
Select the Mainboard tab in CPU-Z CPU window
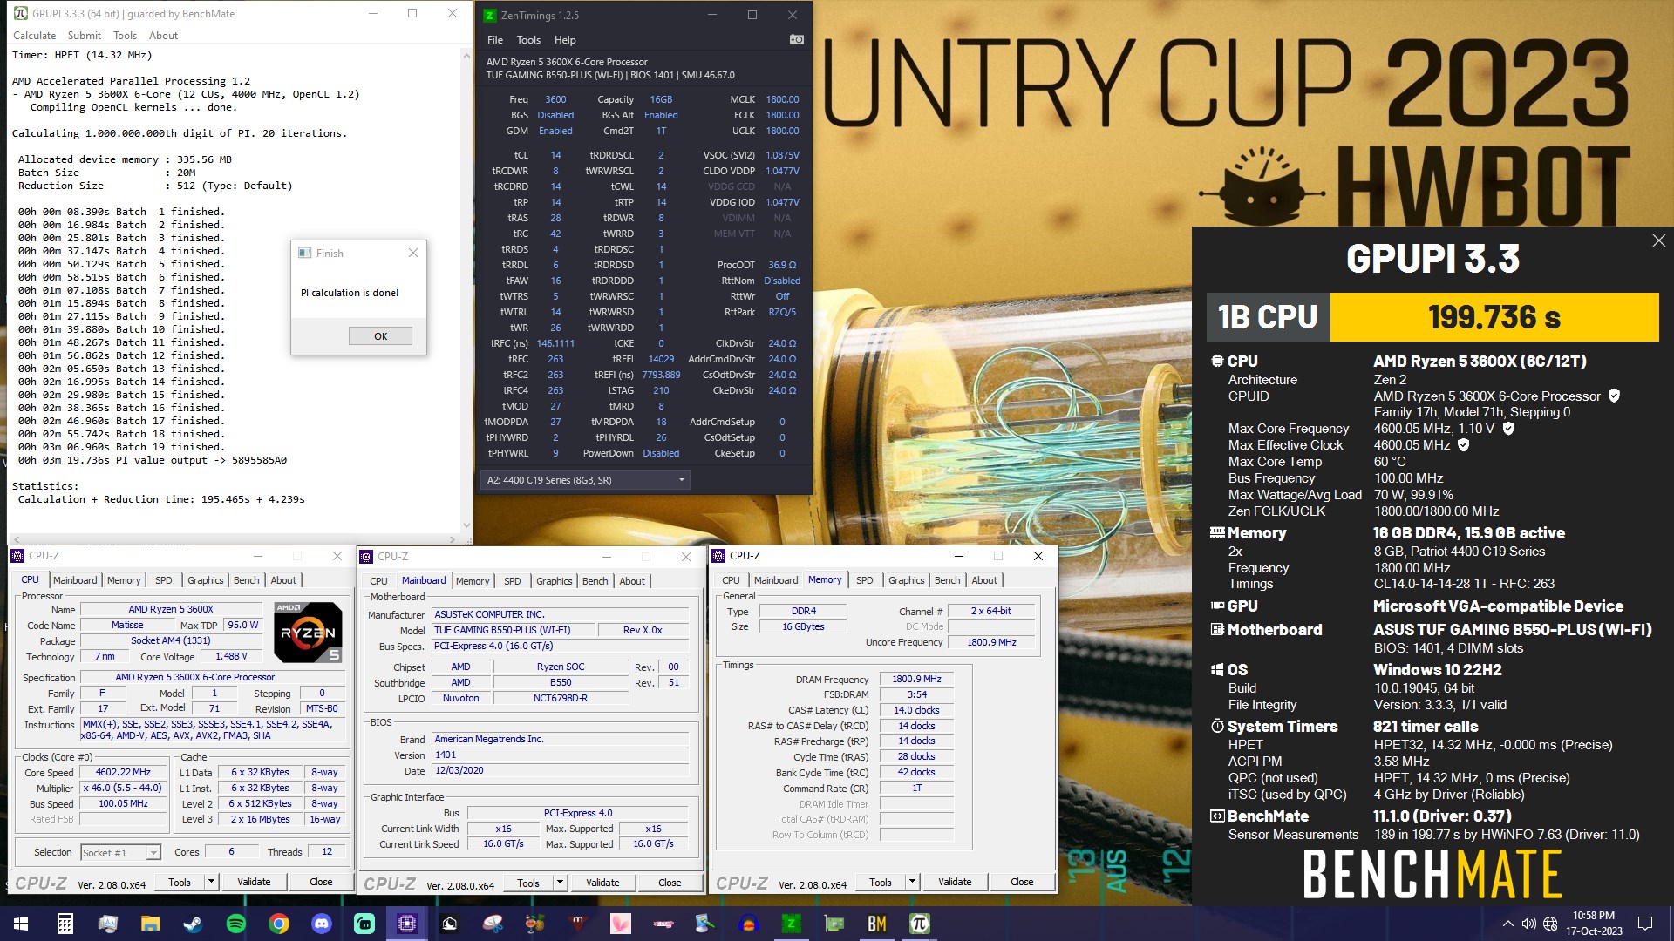pyautogui.click(x=75, y=580)
